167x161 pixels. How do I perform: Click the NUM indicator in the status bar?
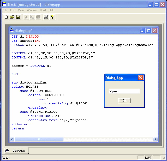148,158
